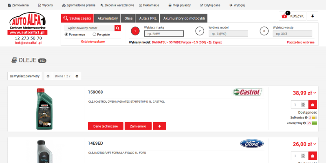Expand price details for 26,00 zł

pyautogui.click(x=315, y=144)
